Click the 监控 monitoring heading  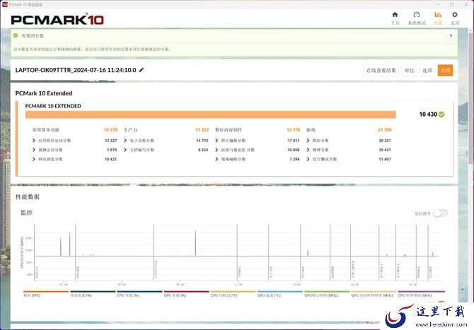click(x=27, y=213)
